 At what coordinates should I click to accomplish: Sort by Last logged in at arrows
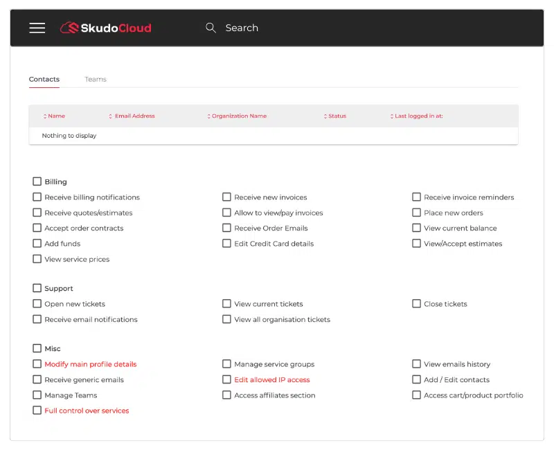(x=392, y=116)
